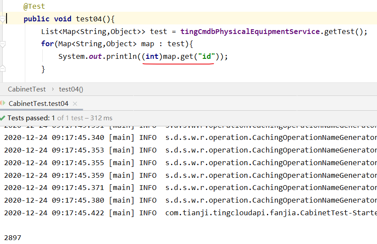Click the List<Map<String,Object>> type declaration
The height and width of the screenshot is (244, 377).
coord(93,31)
